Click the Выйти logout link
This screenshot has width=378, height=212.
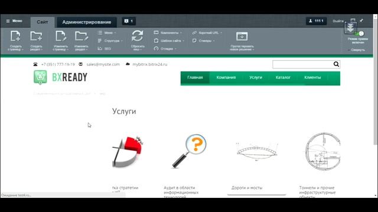(x=338, y=21)
